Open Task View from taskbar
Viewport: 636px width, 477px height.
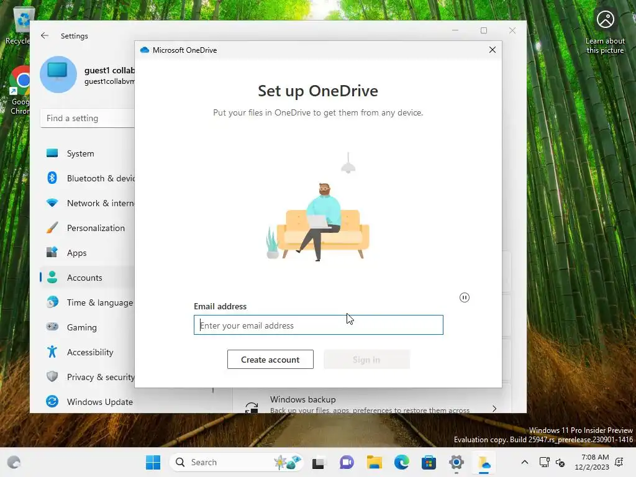(x=319, y=462)
